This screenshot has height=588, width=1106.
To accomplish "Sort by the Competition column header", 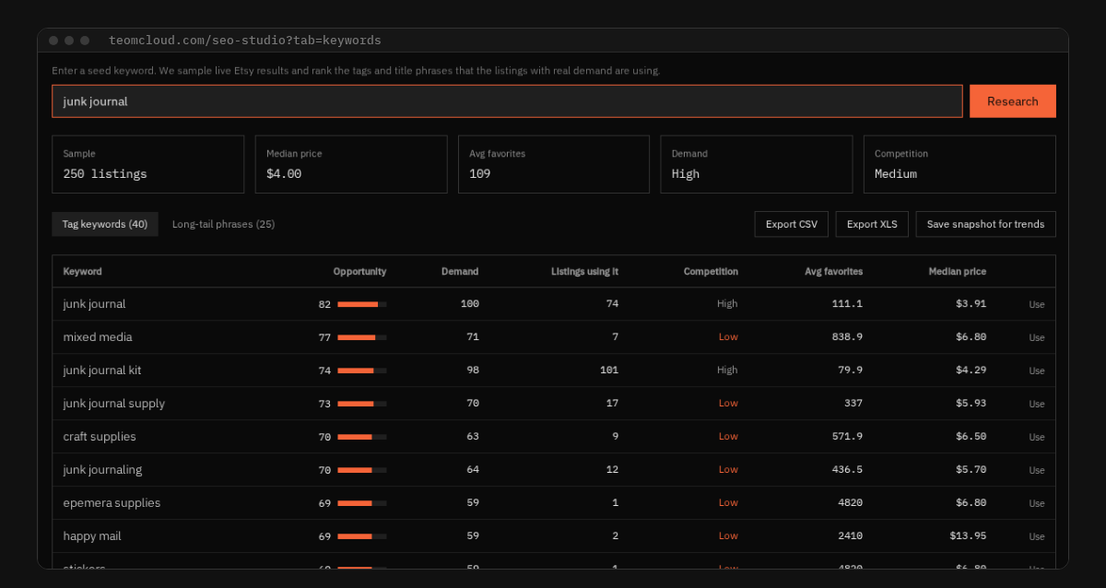I will [711, 272].
